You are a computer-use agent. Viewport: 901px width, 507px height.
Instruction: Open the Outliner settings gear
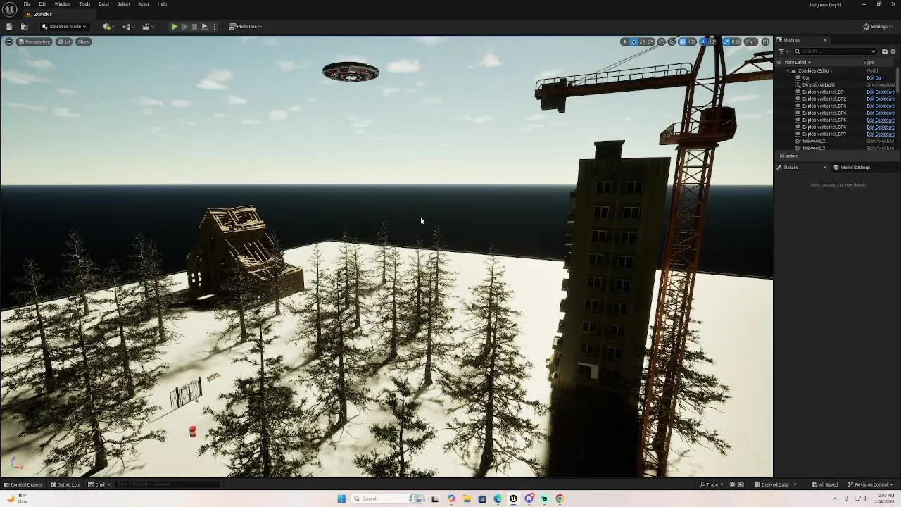(893, 51)
